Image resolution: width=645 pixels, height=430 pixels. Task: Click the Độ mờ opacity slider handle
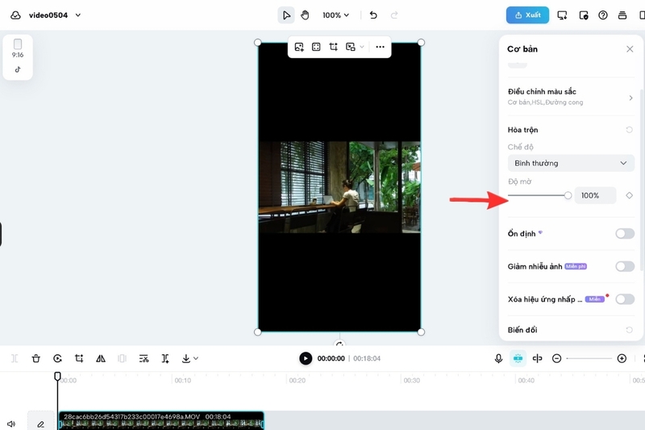click(x=568, y=195)
